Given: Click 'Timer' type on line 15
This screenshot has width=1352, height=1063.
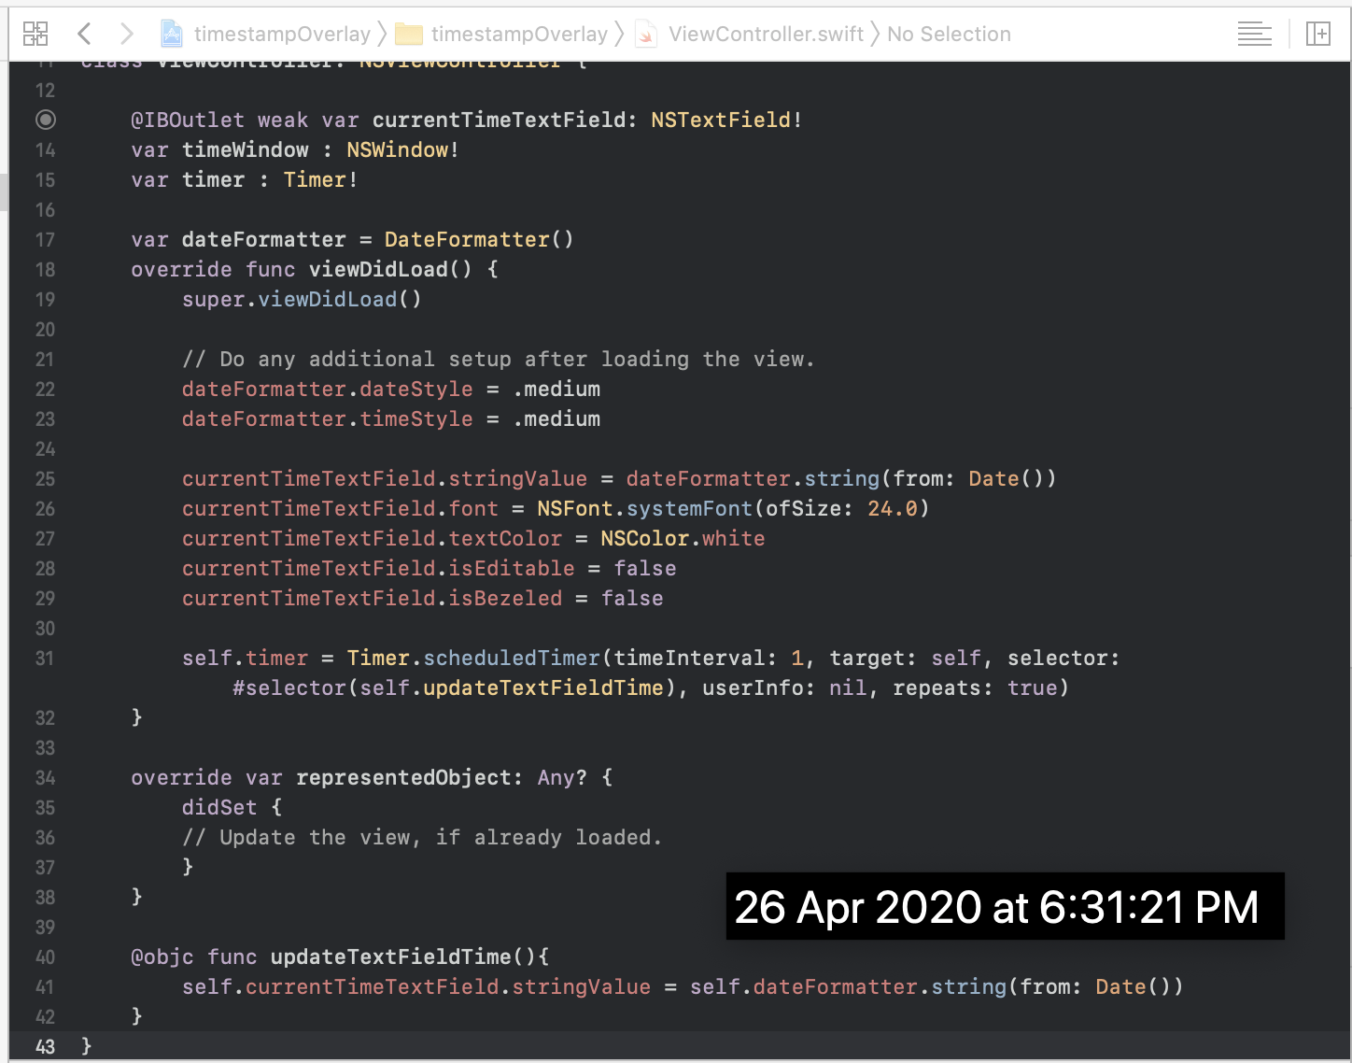Looking at the screenshot, I should tap(315, 179).
